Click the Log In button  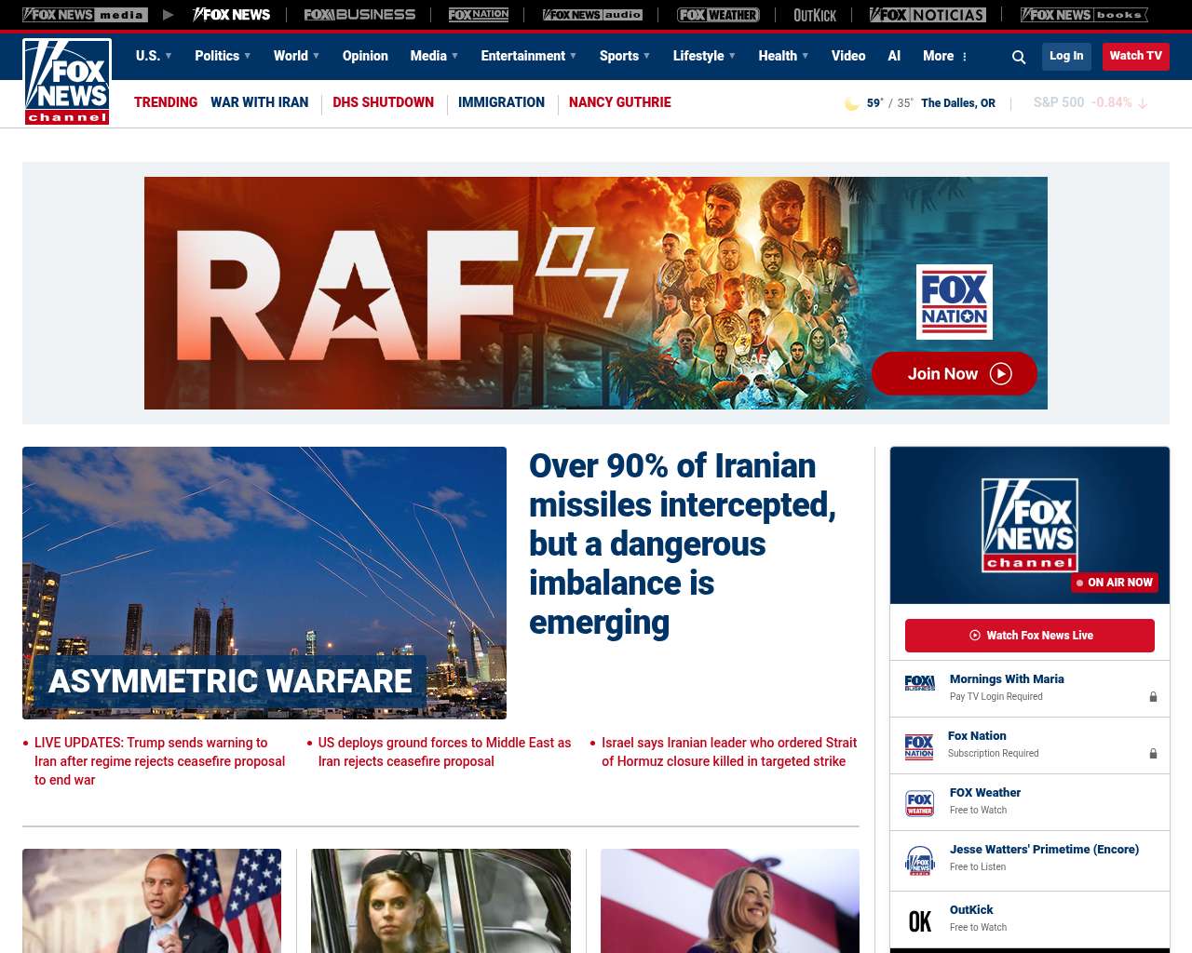1066,56
